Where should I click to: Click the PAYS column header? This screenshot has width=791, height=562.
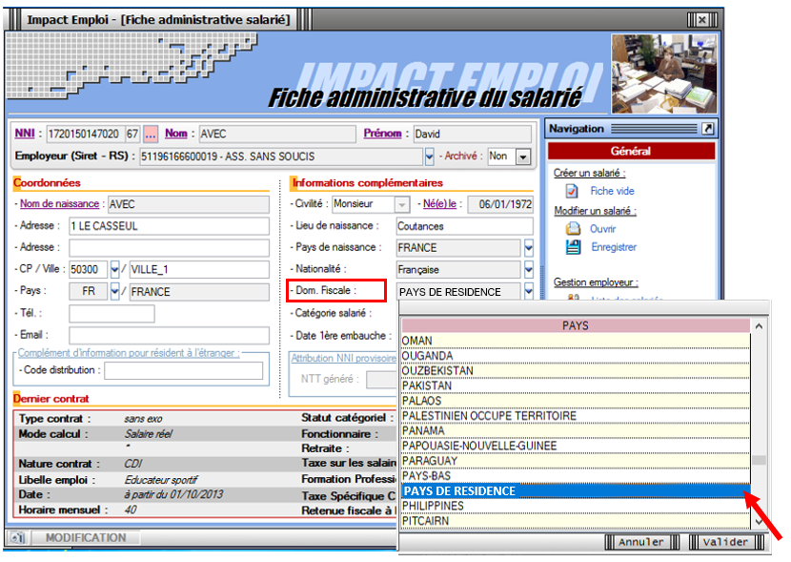(x=575, y=325)
